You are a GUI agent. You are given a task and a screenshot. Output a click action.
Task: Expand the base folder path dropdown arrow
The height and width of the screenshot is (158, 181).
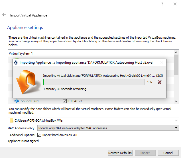pos(176,120)
